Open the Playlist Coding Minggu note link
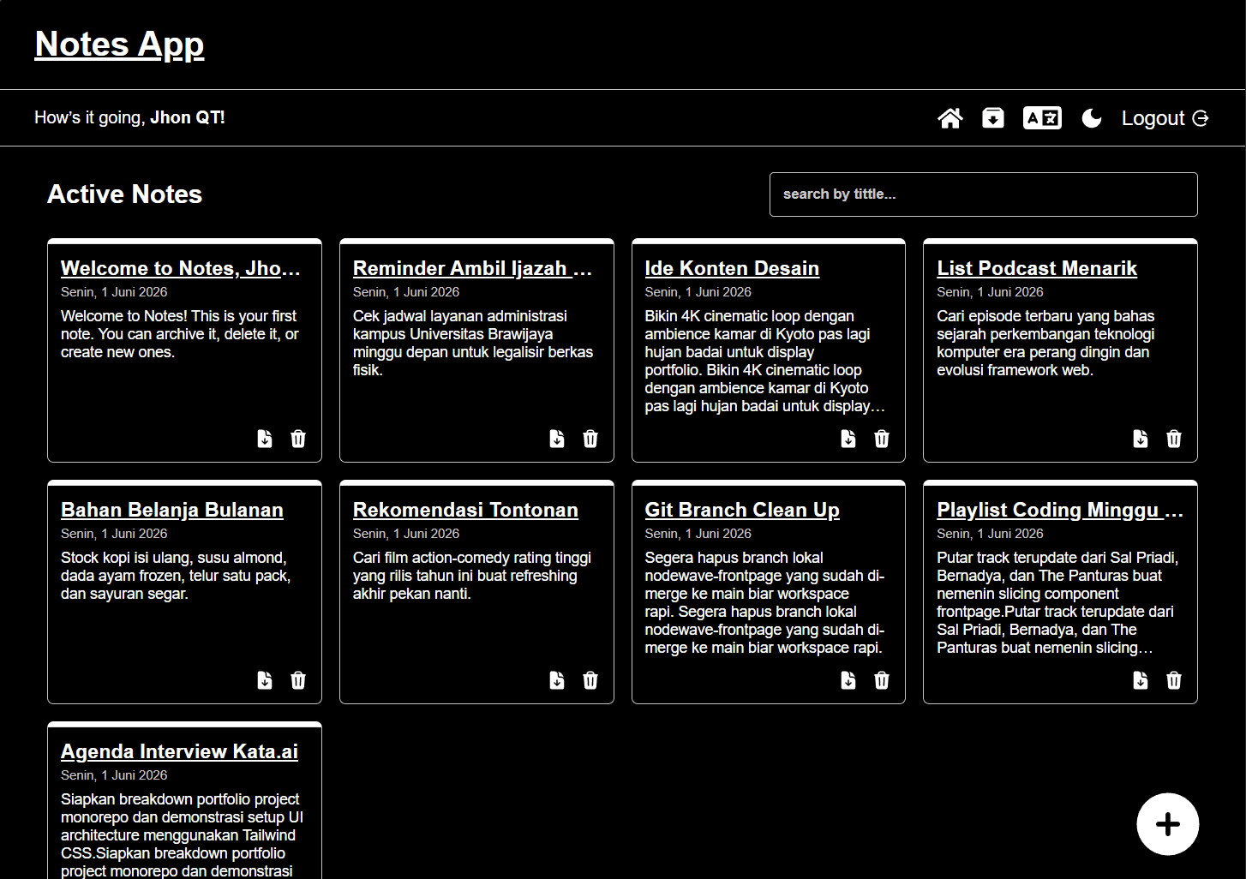1246x879 pixels. pos(1060,510)
